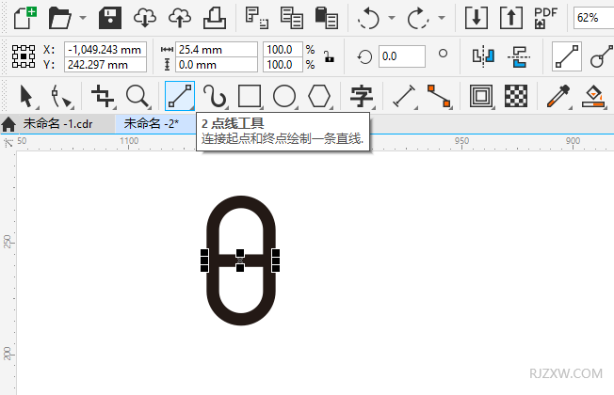614x395 pixels.
Task: Select the Artistic media tool
Action: (x=215, y=96)
